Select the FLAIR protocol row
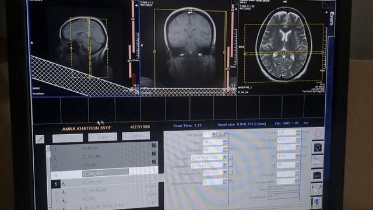 (x=104, y=199)
